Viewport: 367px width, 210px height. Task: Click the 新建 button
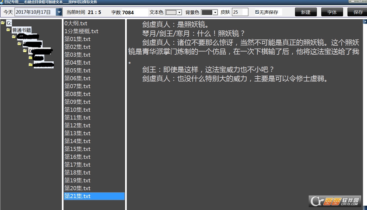[305, 12]
